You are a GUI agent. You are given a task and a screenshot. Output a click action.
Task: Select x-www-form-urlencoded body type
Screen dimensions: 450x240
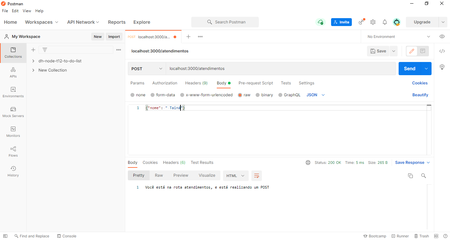(x=206, y=95)
